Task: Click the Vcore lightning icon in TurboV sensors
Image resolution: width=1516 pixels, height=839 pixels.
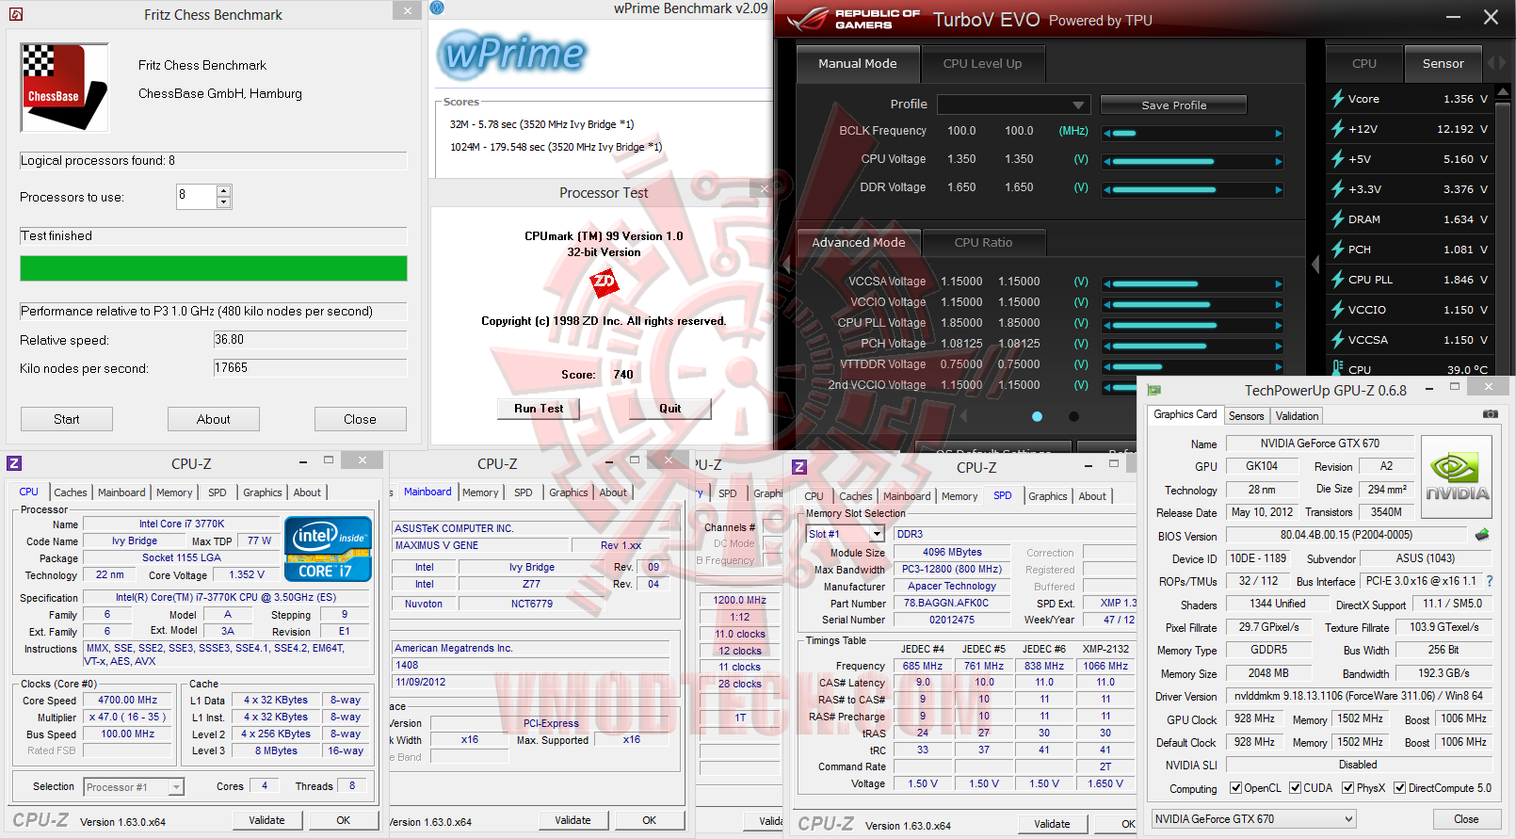Action: (x=1337, y=98)
